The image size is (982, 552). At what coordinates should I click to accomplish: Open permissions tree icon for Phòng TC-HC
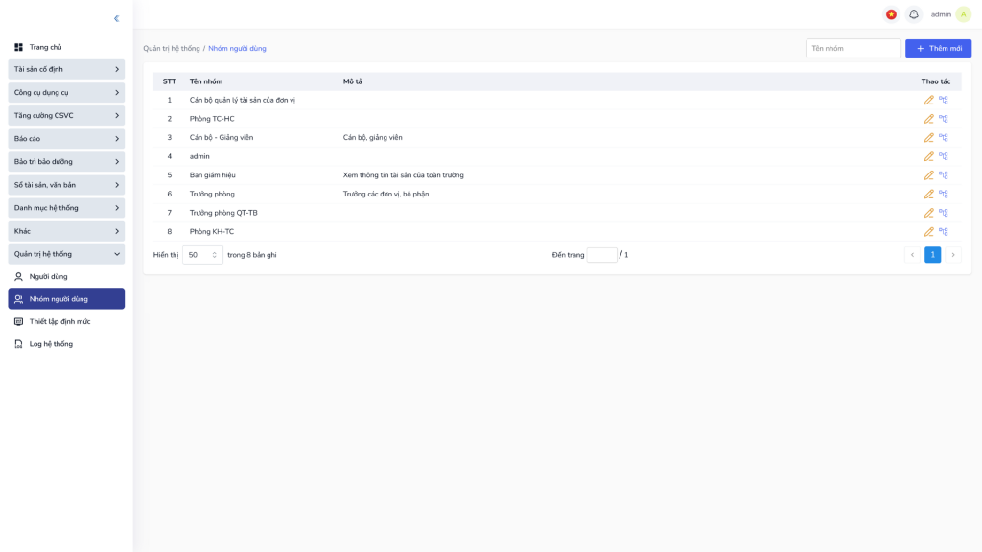pos(944,119)
